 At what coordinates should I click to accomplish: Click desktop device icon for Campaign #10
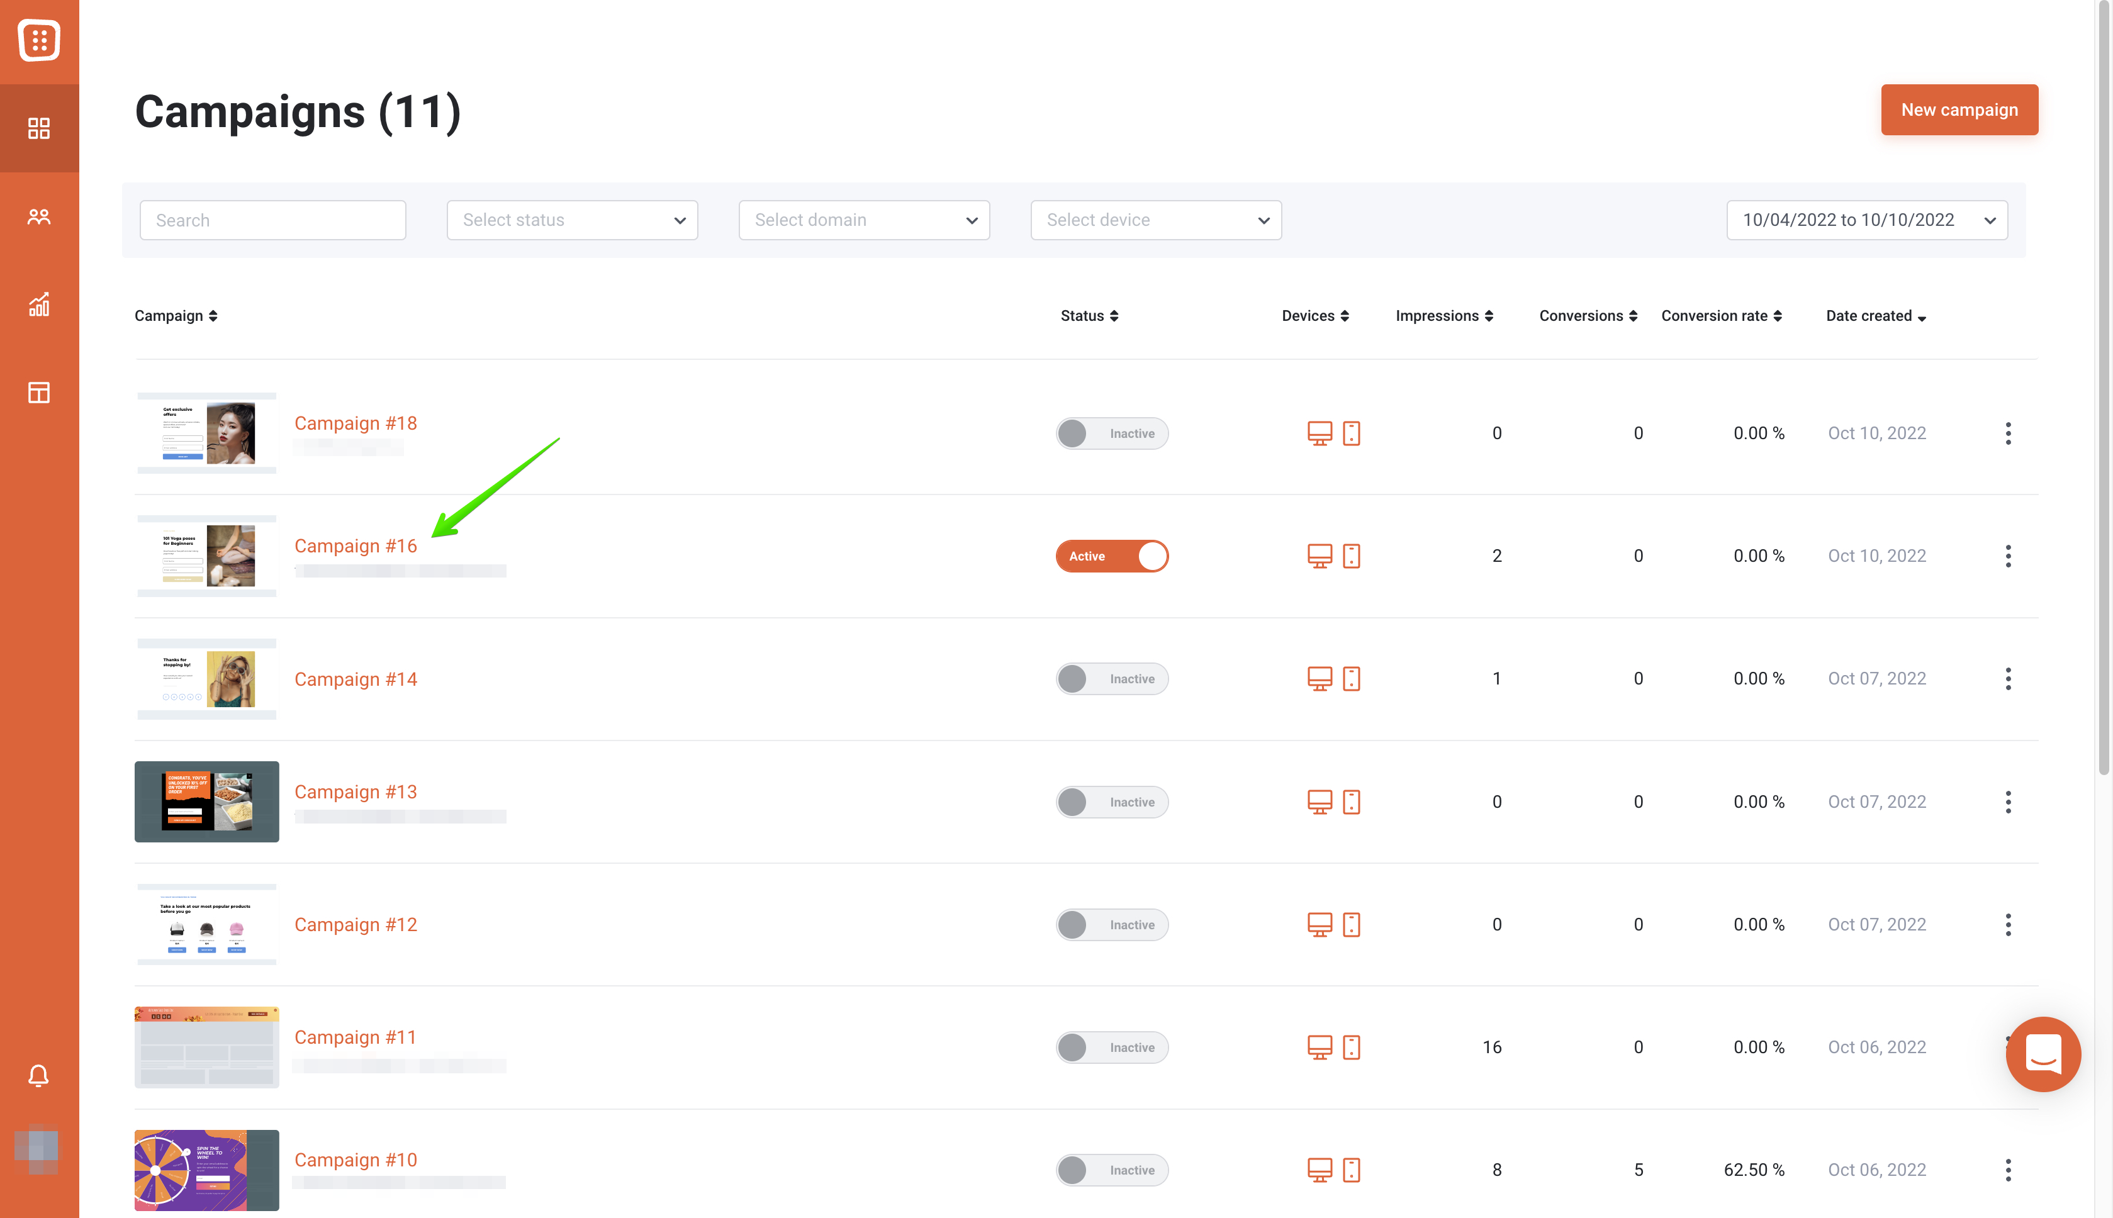(1319, 1170)
